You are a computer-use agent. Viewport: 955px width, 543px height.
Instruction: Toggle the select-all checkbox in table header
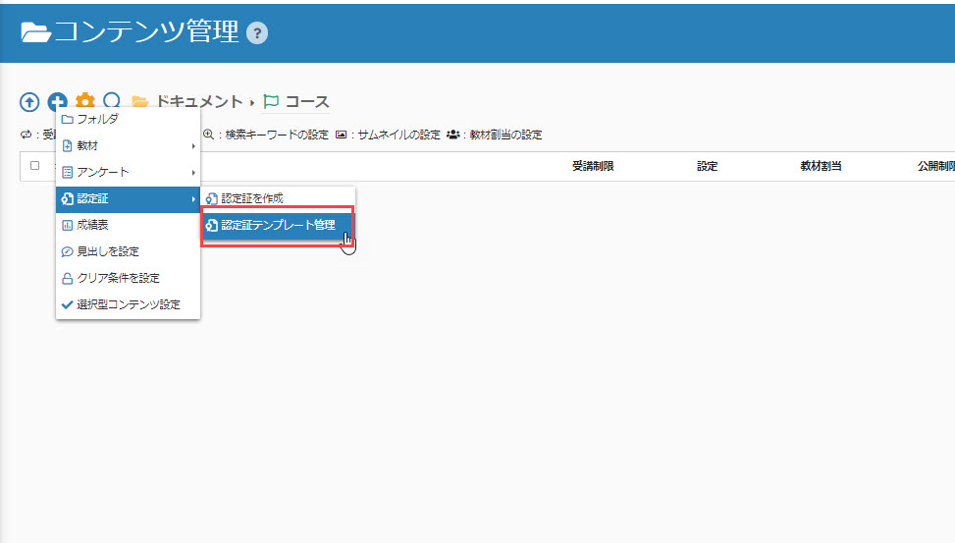pyautogui.click(x=34, y=166)
